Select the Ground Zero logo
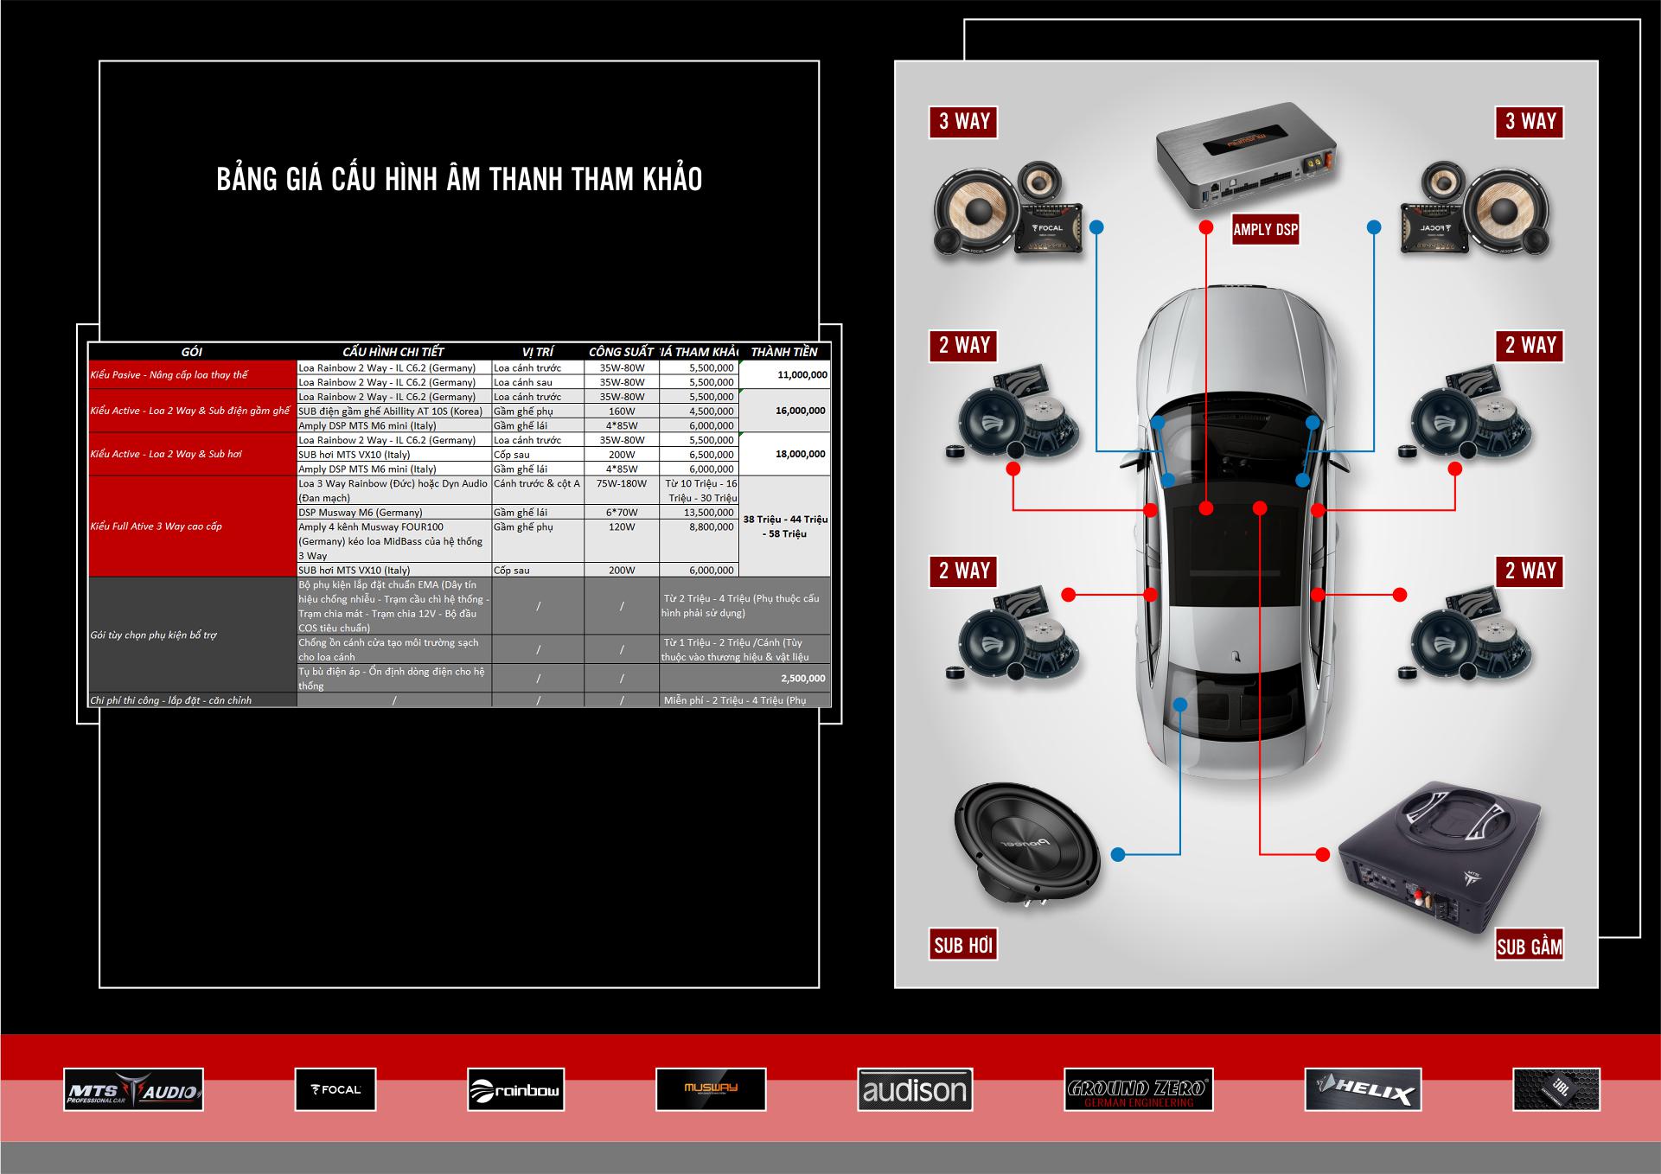The image size is (1661, 1174). pos(1138,1090)
